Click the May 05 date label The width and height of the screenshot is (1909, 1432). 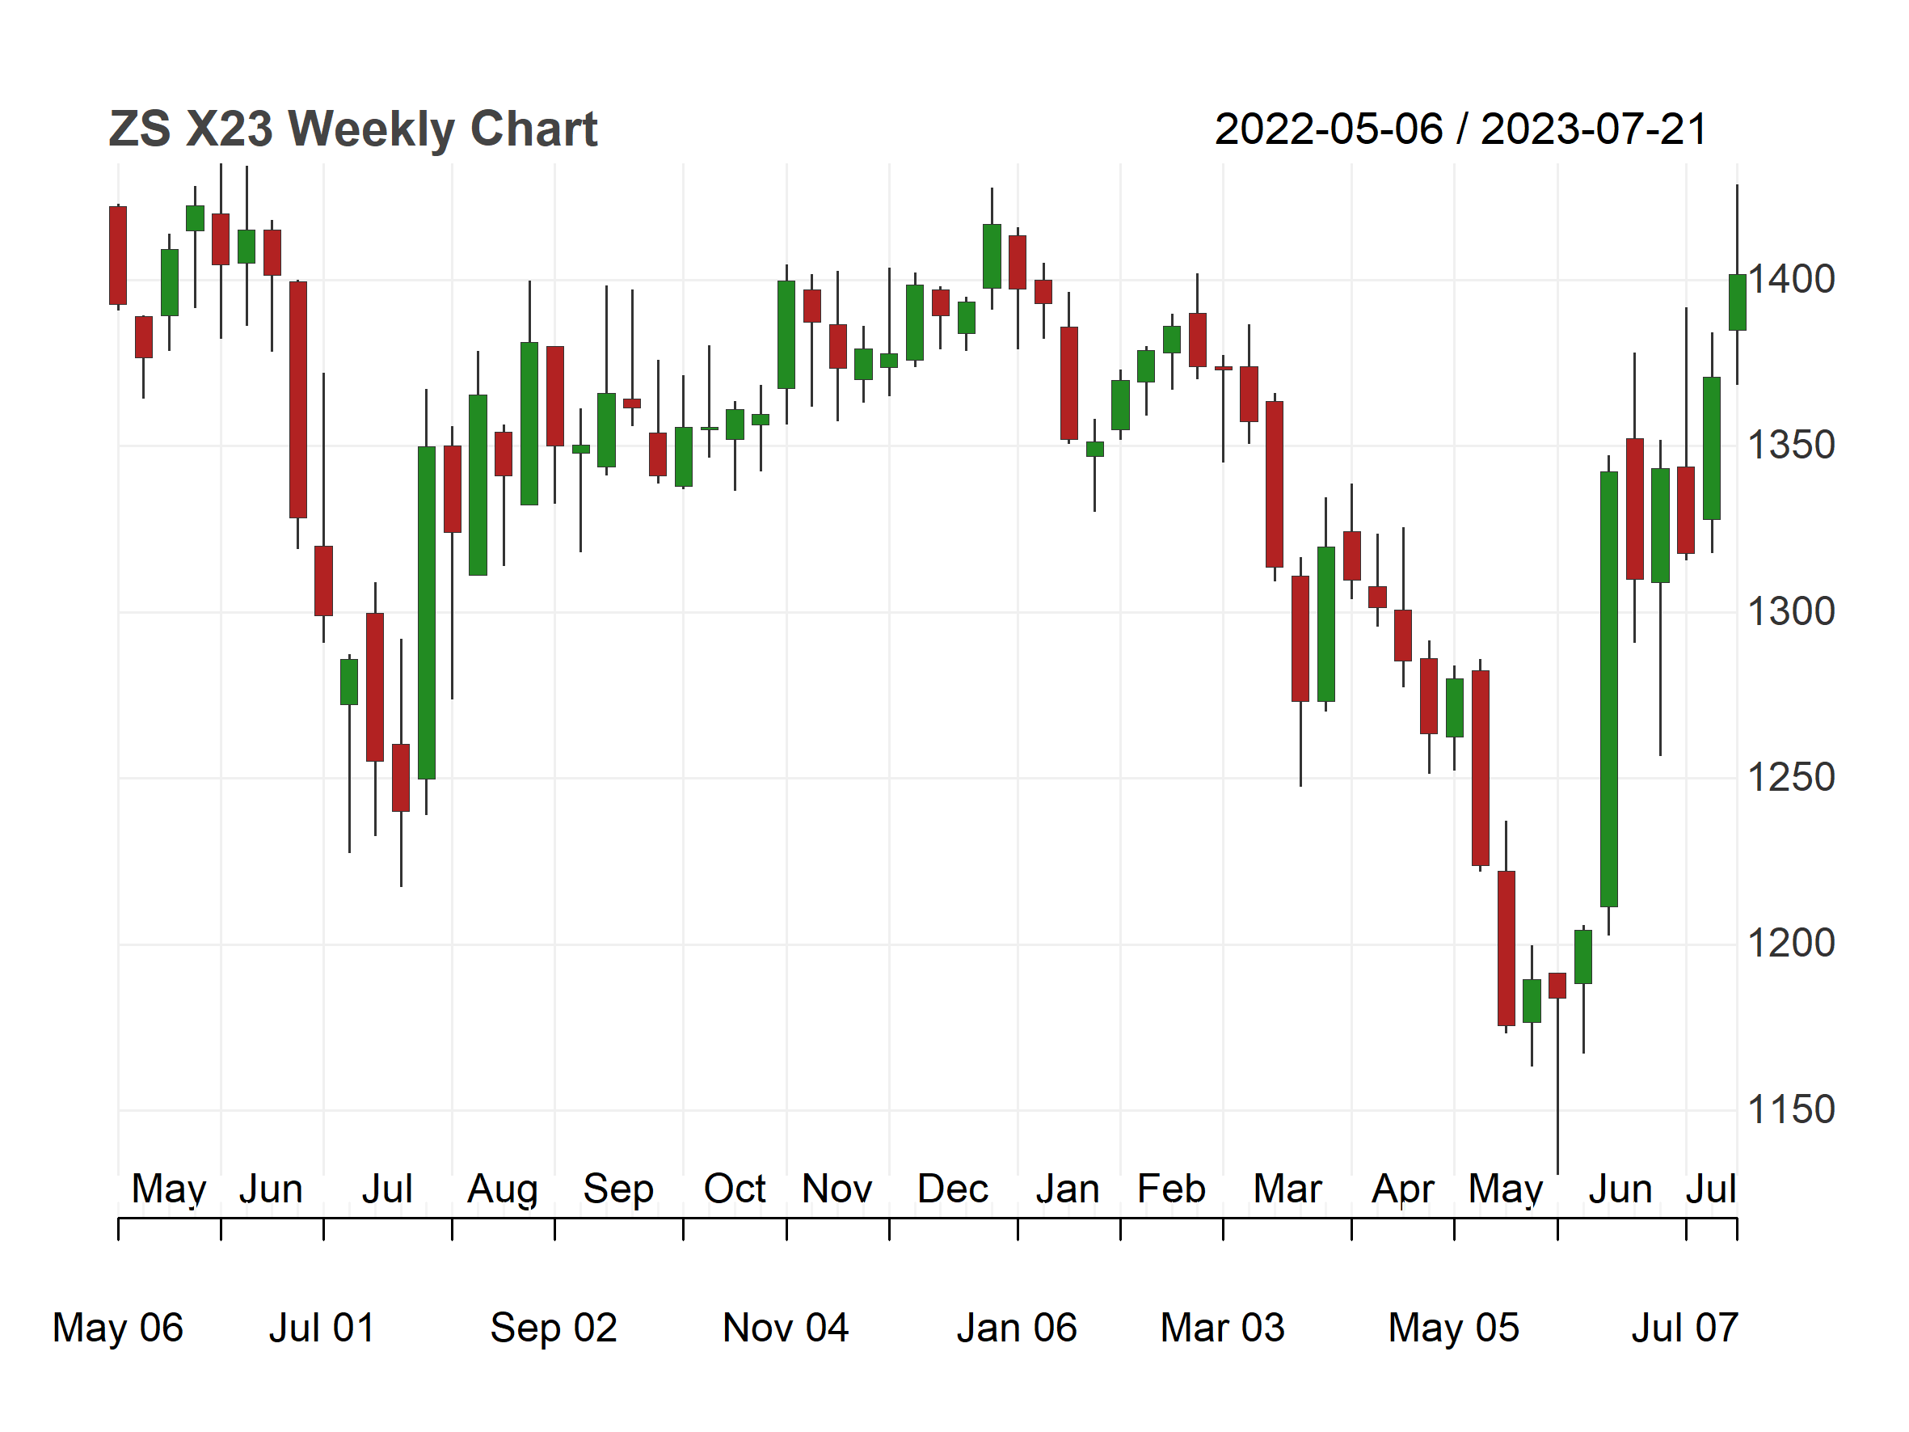(x=1453, y=1328)
